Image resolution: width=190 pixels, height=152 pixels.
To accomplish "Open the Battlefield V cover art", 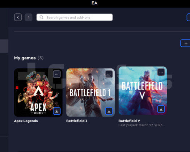I will (143, 91).
